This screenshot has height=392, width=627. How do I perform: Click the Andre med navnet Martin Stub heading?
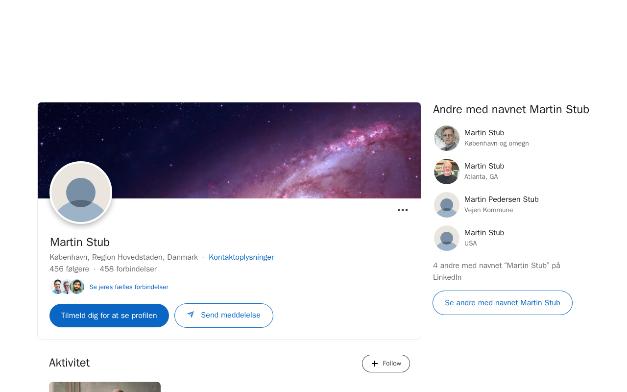(x=511, y=109)
